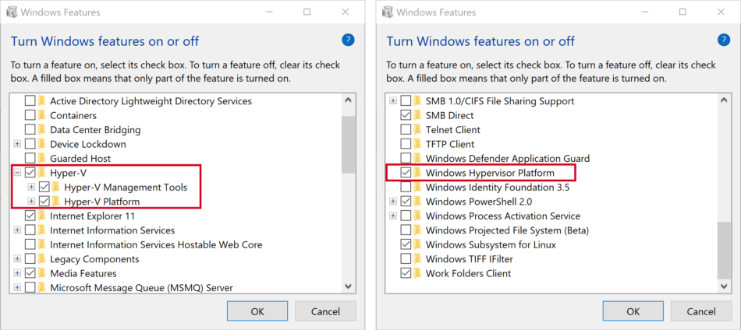This screenshot has height=330, width=741.
Task: Enable TFTP Client checkbox
Action: [406, 144]
